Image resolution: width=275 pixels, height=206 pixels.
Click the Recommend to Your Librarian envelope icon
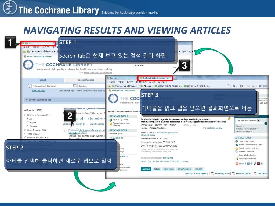click(111, 124)
